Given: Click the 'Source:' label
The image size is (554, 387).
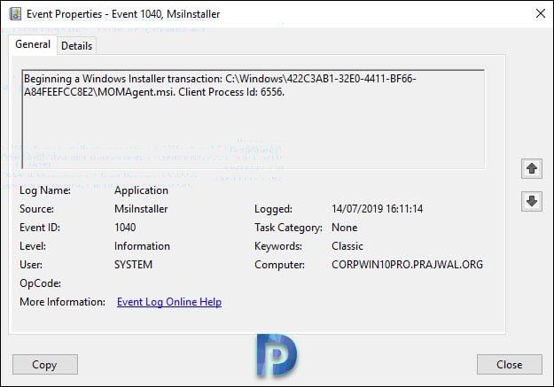Looking at the screenshot, I should 36,209.
